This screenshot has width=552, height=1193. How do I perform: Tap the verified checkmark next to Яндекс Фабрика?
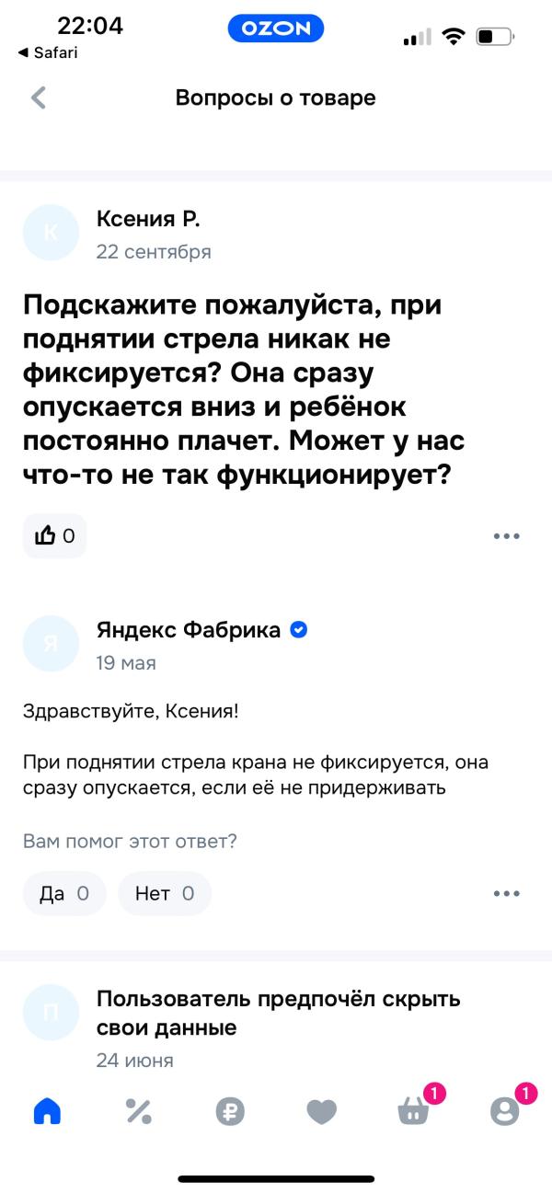[297, 629]
